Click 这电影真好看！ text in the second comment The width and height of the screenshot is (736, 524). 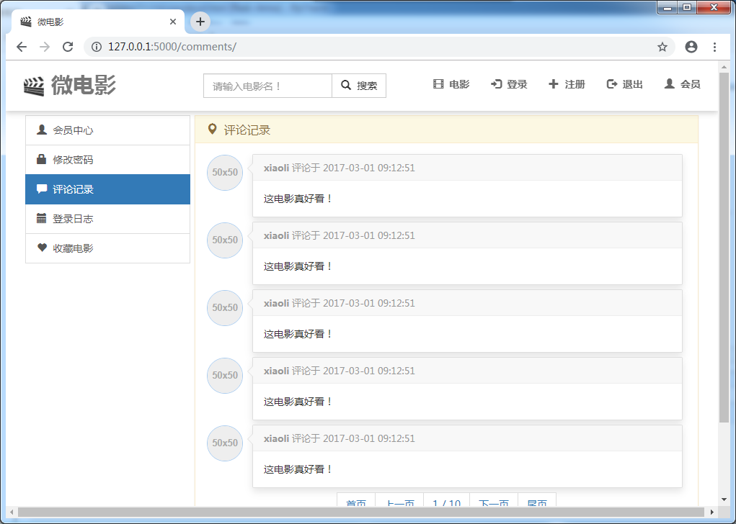pyautogui.click(x=298, y=266)
